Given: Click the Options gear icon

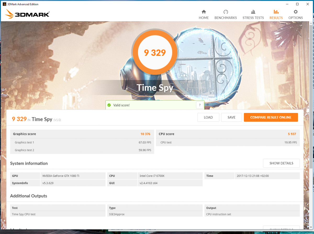Looking at the screenshot, I should (x=295, y=12).
